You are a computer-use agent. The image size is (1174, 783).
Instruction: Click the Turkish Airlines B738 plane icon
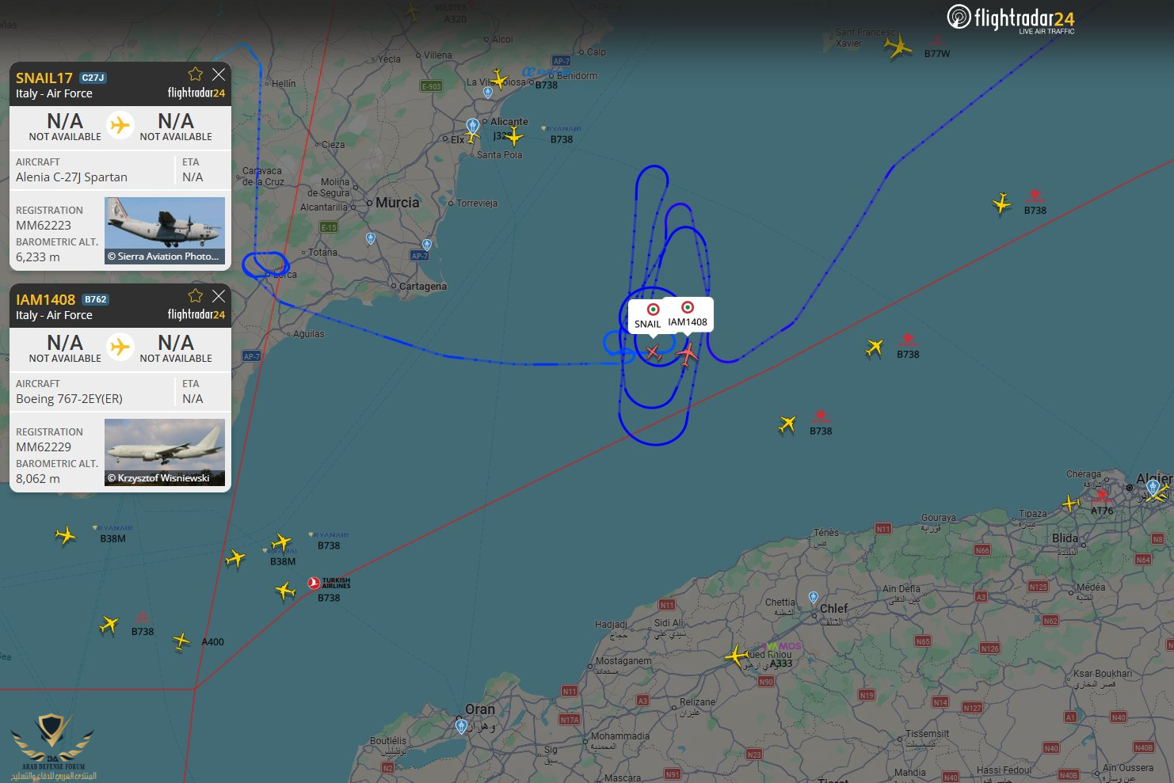(285, 590)
